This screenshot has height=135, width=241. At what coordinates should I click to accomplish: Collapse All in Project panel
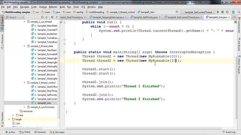46,17
